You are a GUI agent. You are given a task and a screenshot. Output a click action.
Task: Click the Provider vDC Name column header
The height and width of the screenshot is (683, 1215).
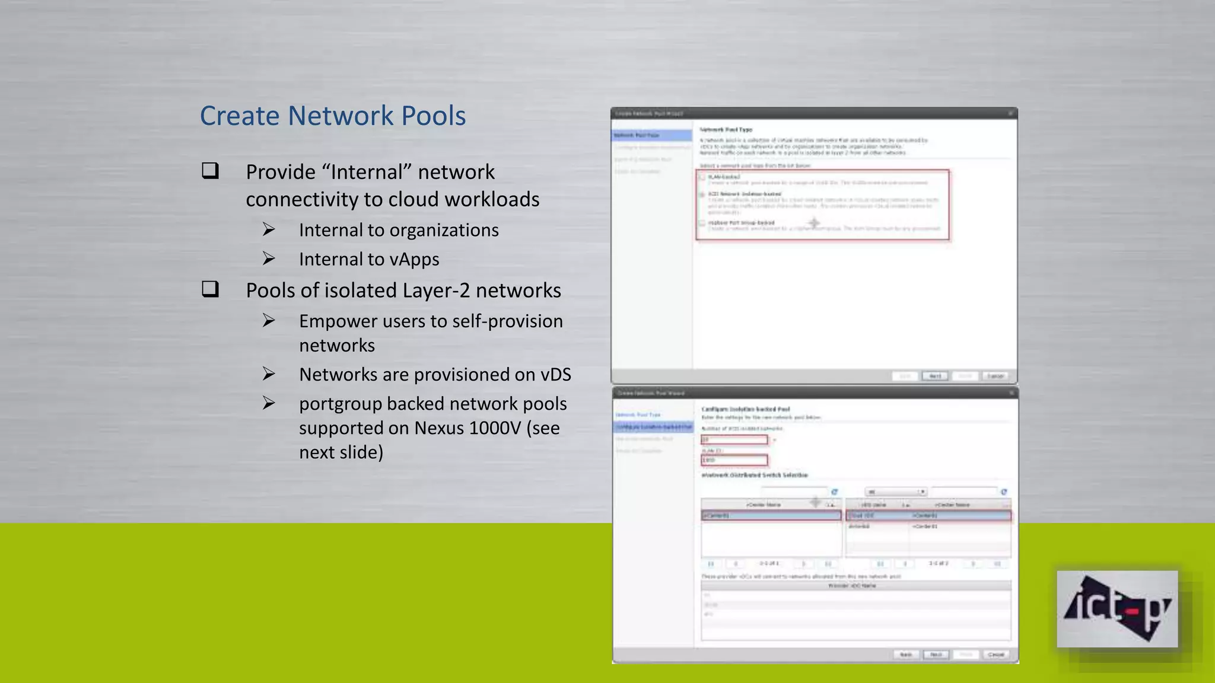coord(856,586)
